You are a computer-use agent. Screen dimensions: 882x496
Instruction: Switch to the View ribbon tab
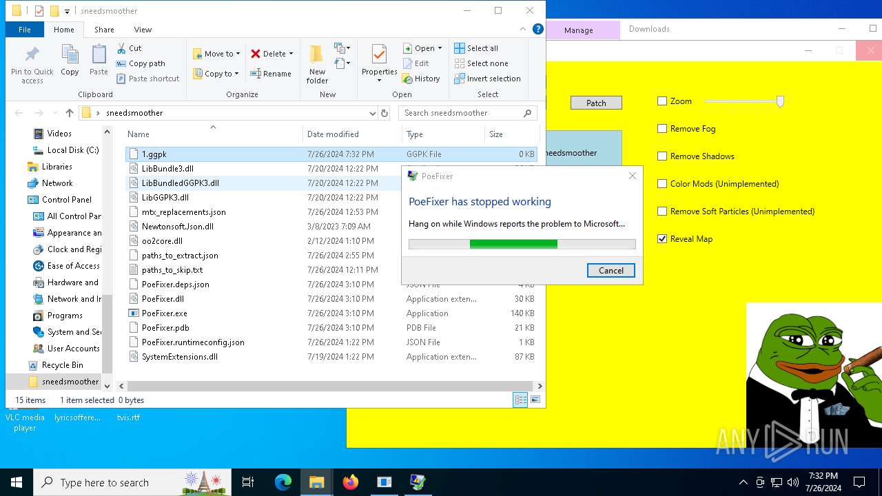point(143,30)
